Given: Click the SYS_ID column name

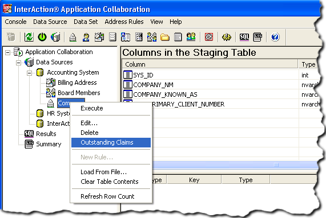Looking at the screenshot, I should (143, 75).
